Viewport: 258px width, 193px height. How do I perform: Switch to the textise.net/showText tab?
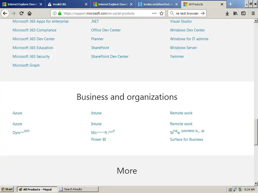point(158,4)
